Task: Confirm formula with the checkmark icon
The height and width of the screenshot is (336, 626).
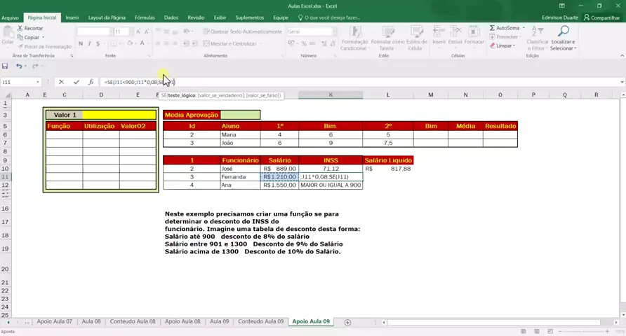Action: click(x=76, y=82)
